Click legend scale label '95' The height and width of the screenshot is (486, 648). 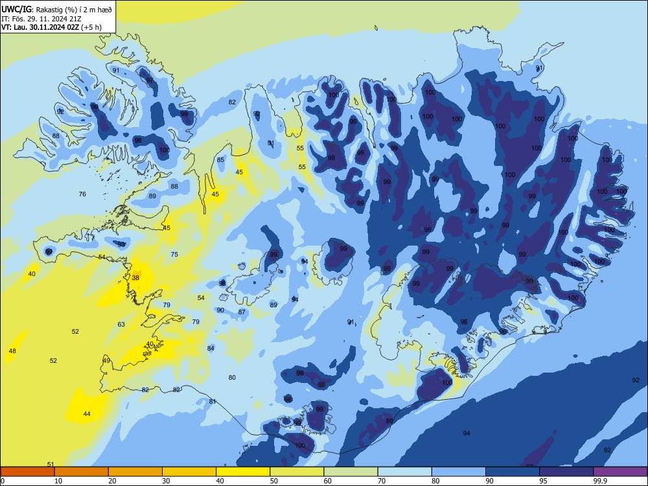point(544,481)
